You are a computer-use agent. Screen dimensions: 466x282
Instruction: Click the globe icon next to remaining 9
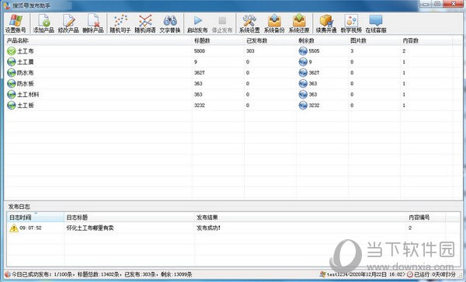tap(303, 62)
